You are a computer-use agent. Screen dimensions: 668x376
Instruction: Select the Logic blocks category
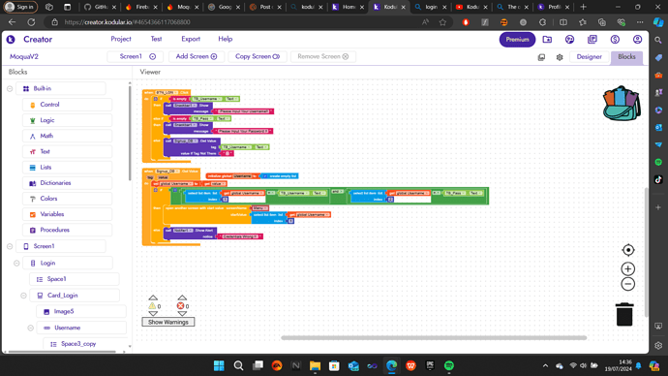(x=67, y=120)
